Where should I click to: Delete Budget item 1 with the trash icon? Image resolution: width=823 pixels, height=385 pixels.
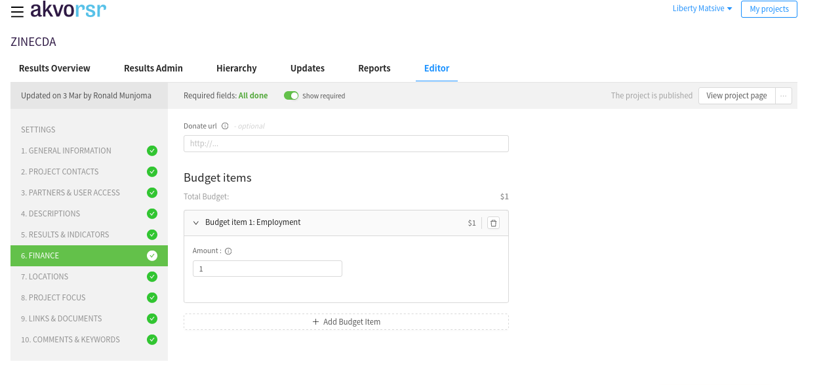click(494, 223)
